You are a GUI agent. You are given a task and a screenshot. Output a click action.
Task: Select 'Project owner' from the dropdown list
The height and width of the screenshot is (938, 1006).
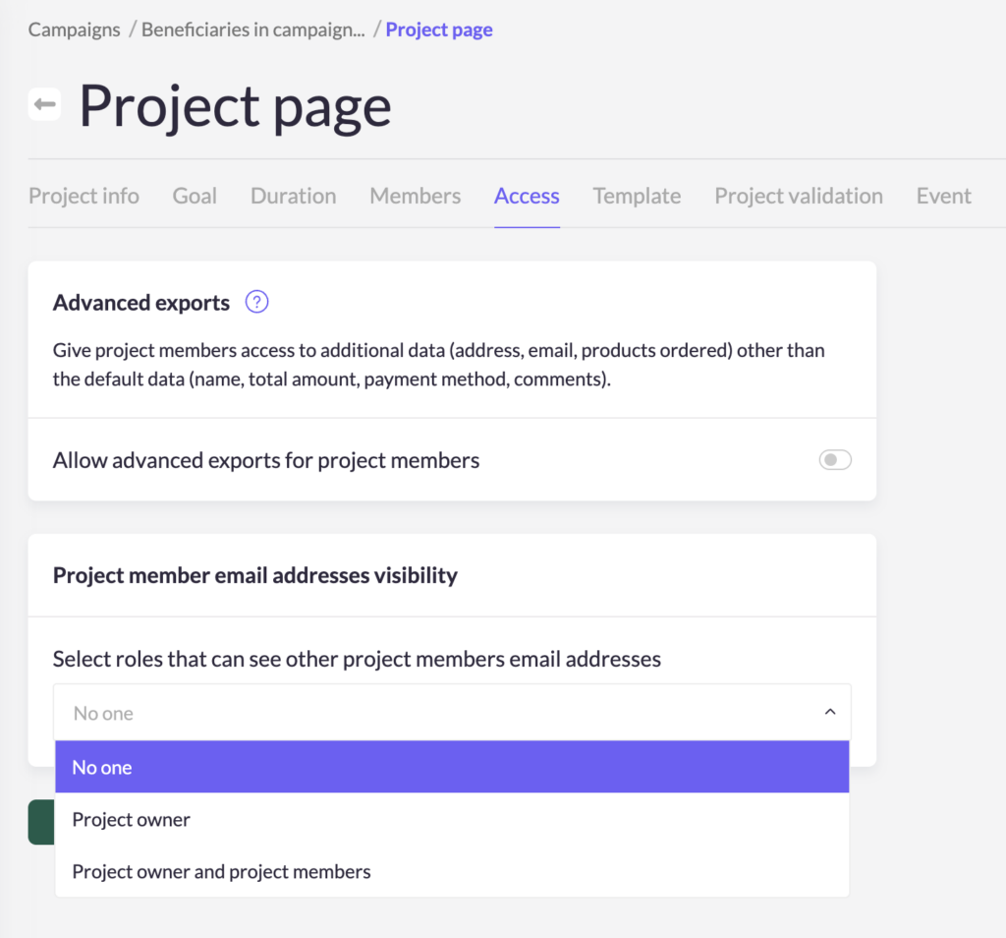[132, 819]
